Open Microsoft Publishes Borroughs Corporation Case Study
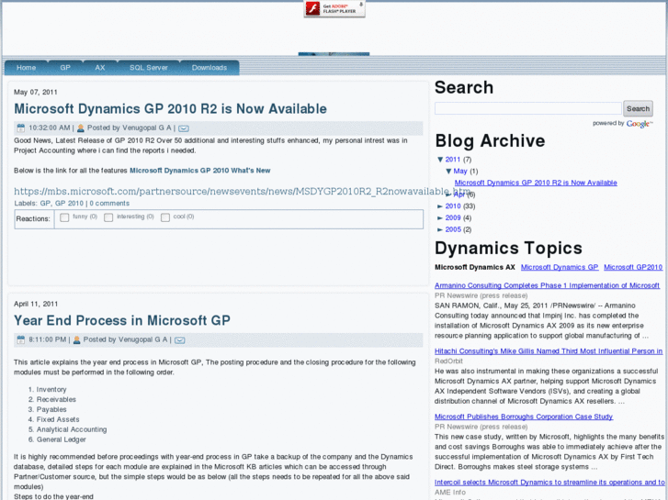The image size is (668, 500). 524,417
